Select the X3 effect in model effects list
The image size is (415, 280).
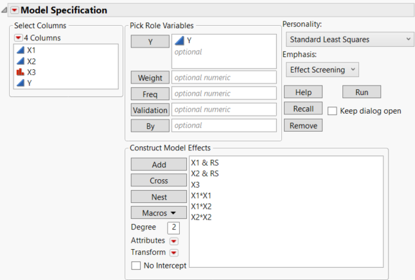tap(195, 184)
